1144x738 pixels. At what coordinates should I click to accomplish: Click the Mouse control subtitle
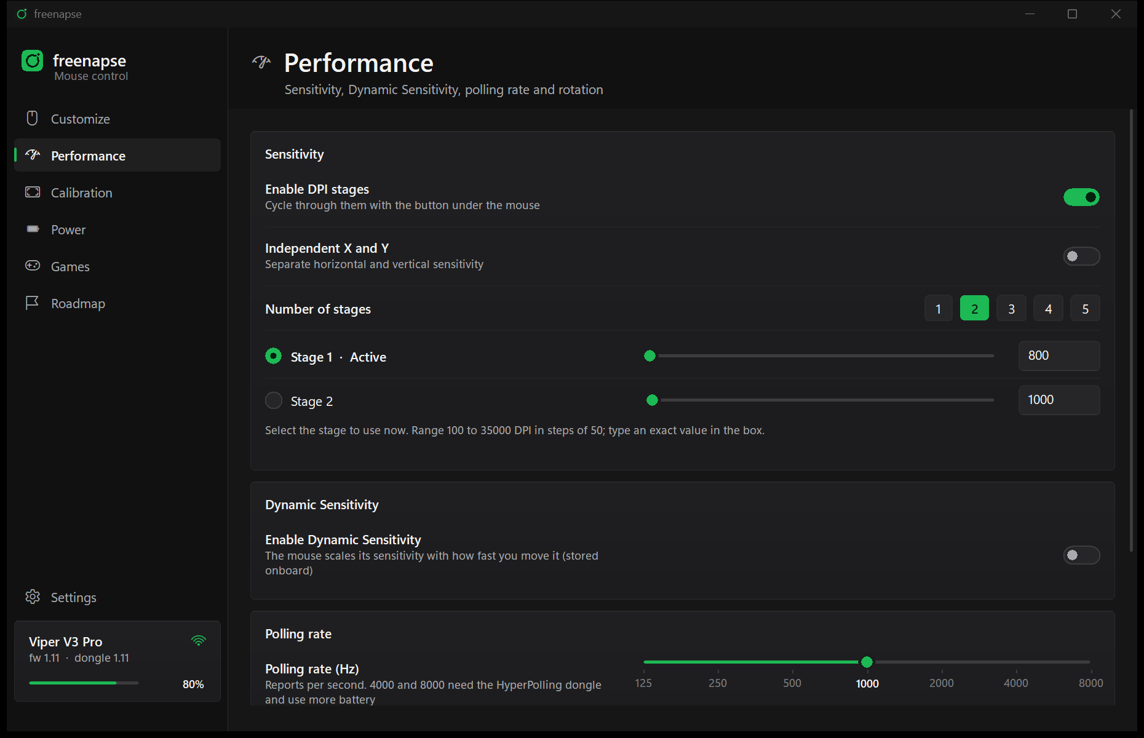[91, 76]
